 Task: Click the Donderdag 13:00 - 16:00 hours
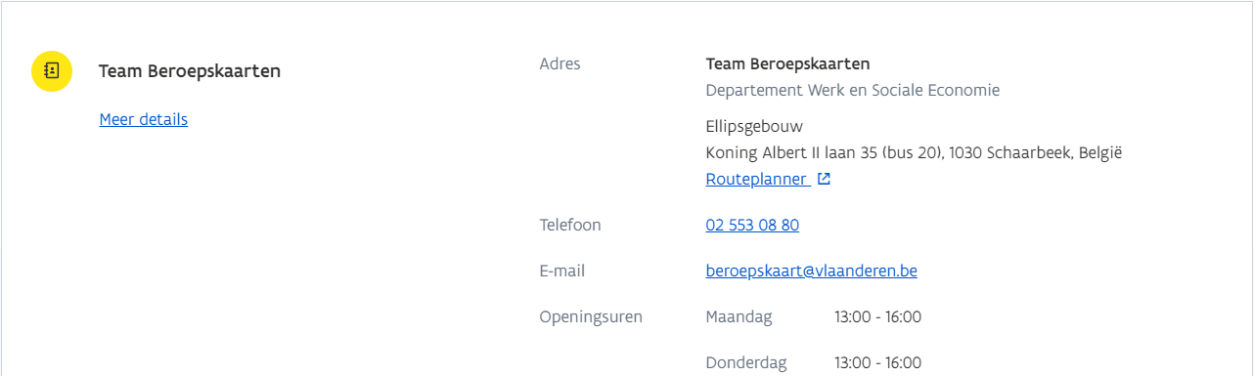click(x=877, y=363)
